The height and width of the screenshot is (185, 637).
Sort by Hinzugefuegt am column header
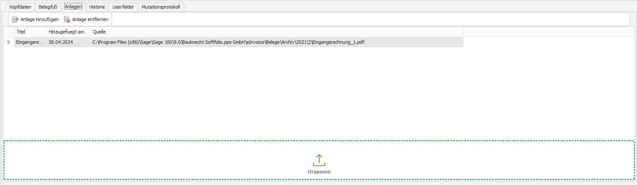coord(68,32)
